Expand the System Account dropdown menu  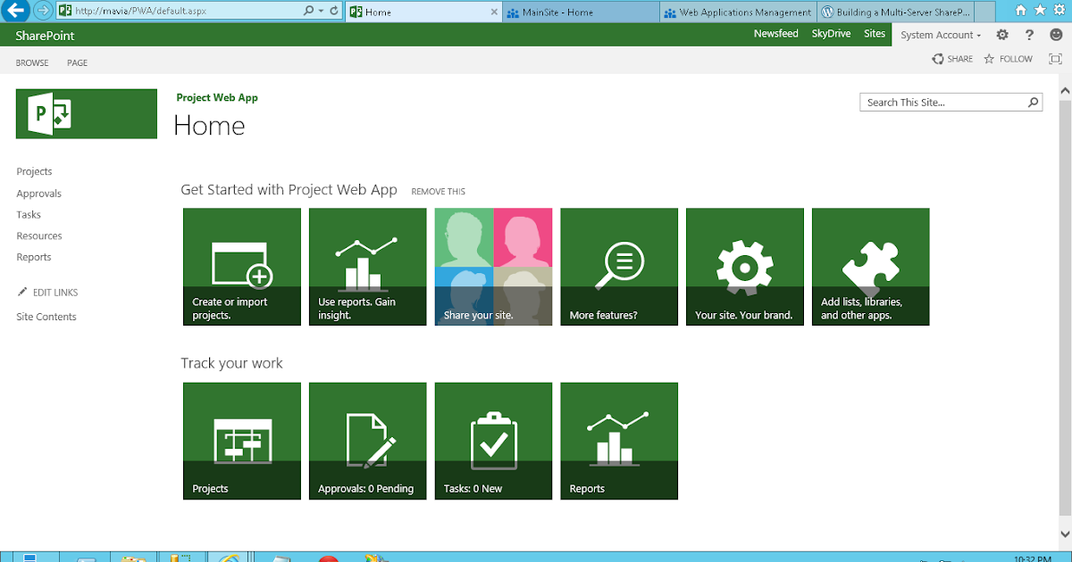(941, 35)
